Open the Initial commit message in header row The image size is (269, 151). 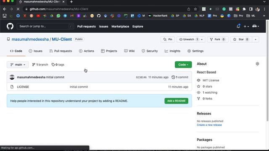tap(55, 77)
